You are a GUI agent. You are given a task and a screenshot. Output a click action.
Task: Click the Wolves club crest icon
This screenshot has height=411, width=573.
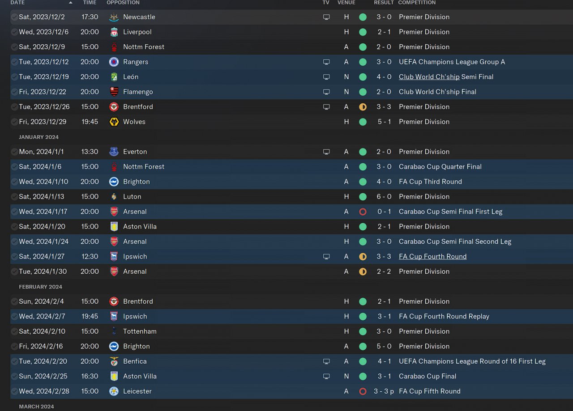tap(114, 122)
